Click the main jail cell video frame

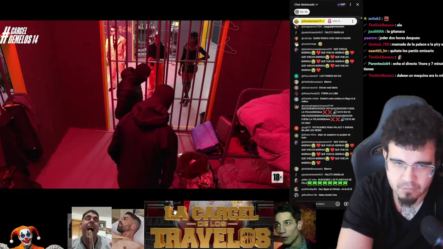pos(145,104)
